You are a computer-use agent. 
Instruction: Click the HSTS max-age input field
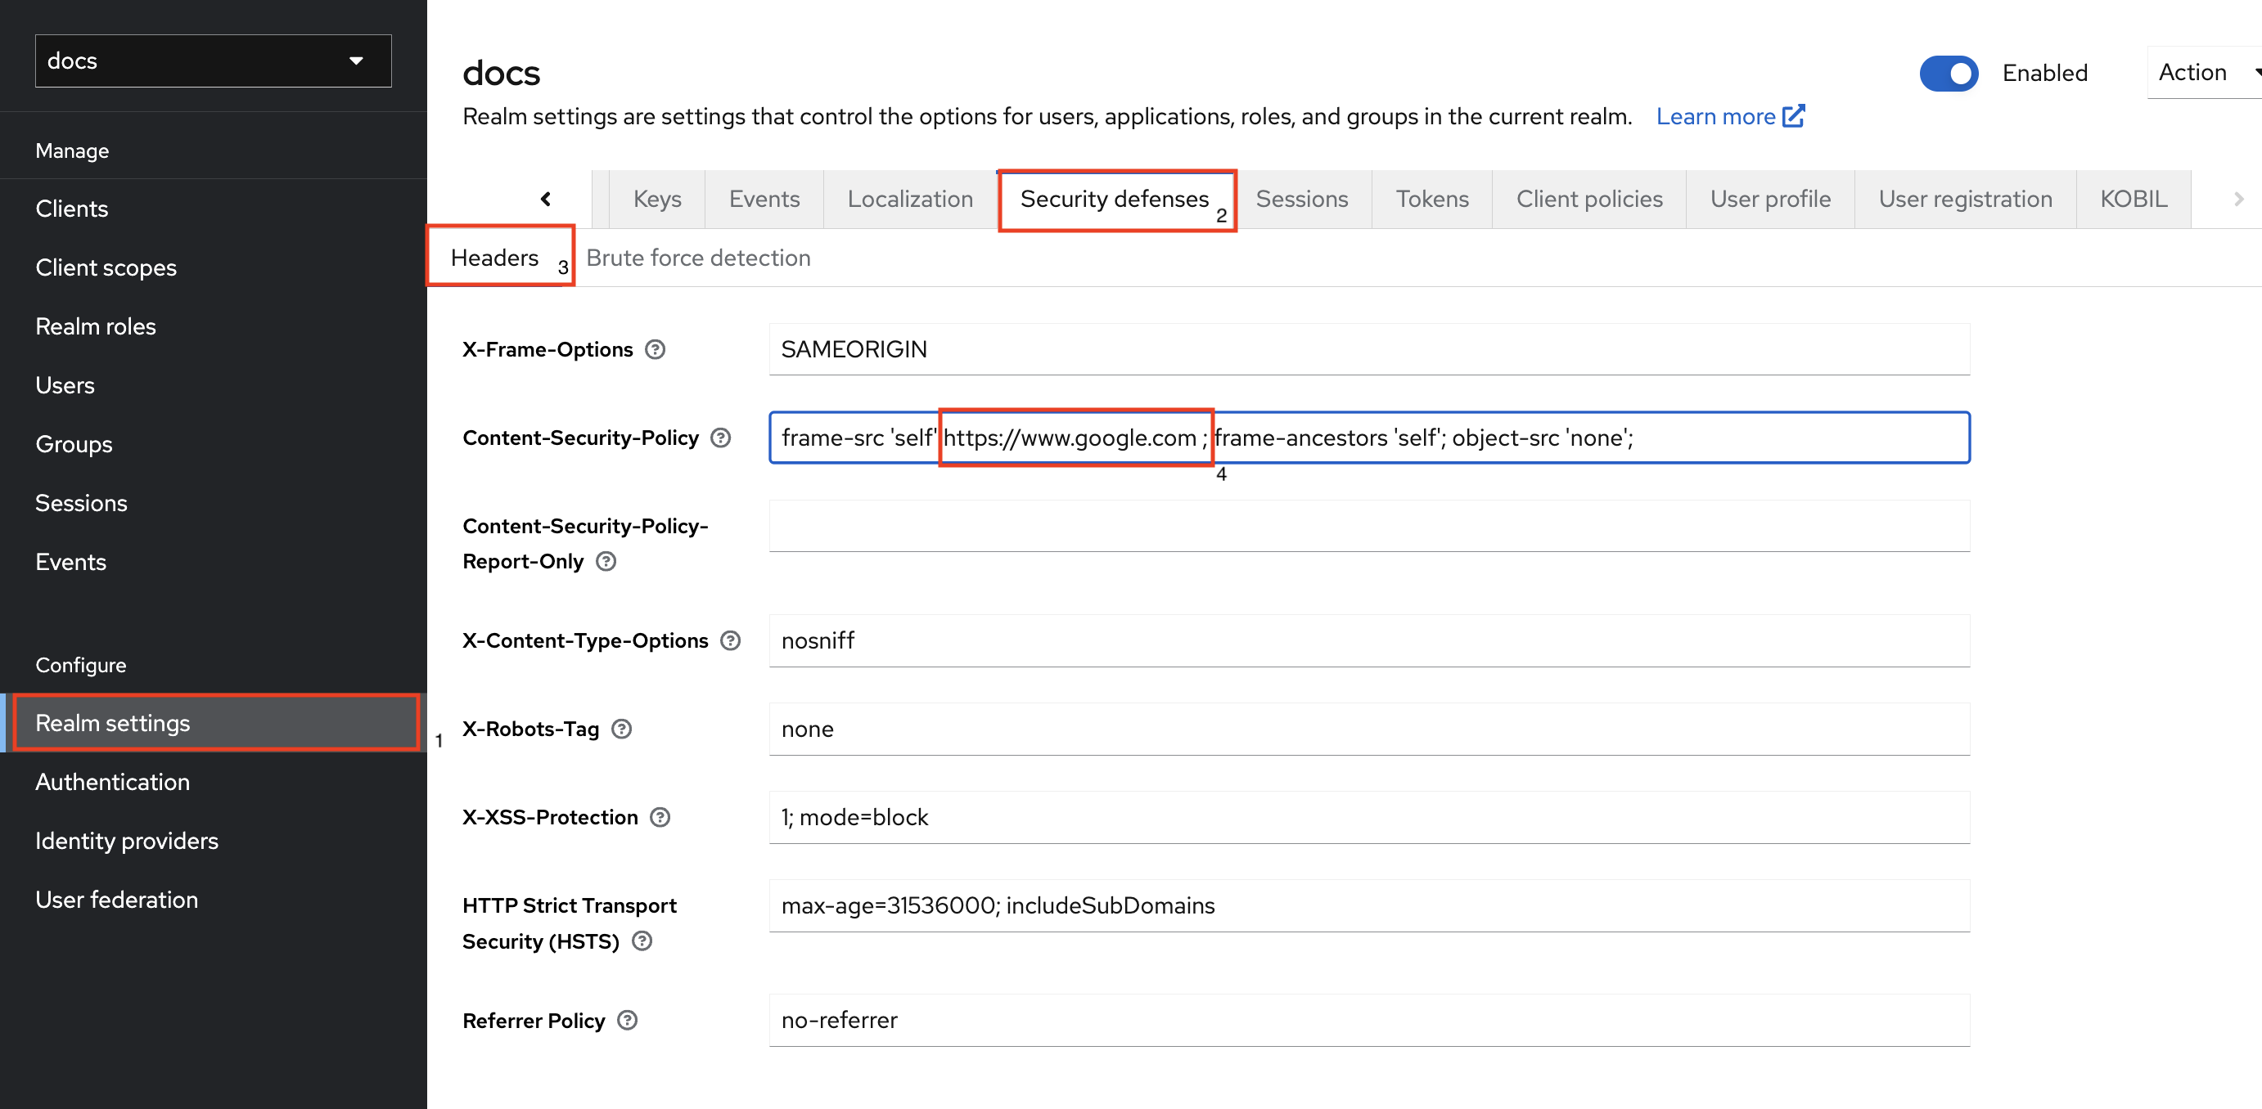click(1369, 905)
